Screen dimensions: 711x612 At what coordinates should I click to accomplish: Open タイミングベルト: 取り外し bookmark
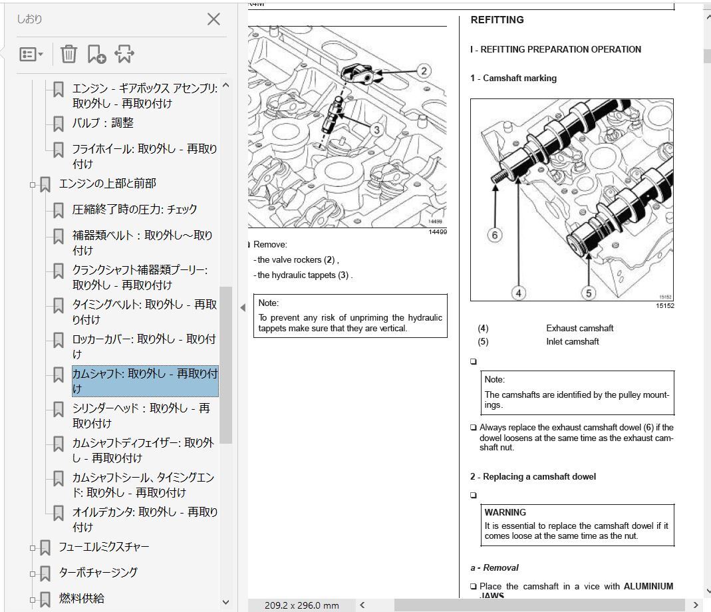pos(144,312)
